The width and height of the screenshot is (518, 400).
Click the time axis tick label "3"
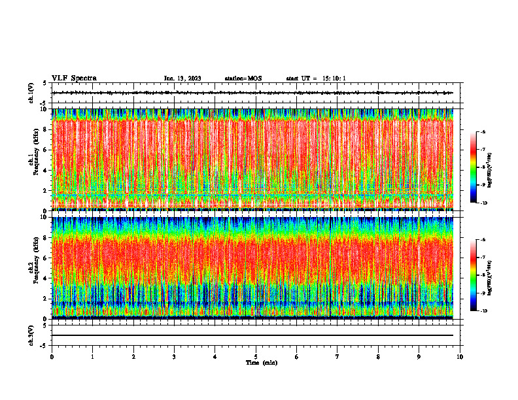[x=174, y=357]
